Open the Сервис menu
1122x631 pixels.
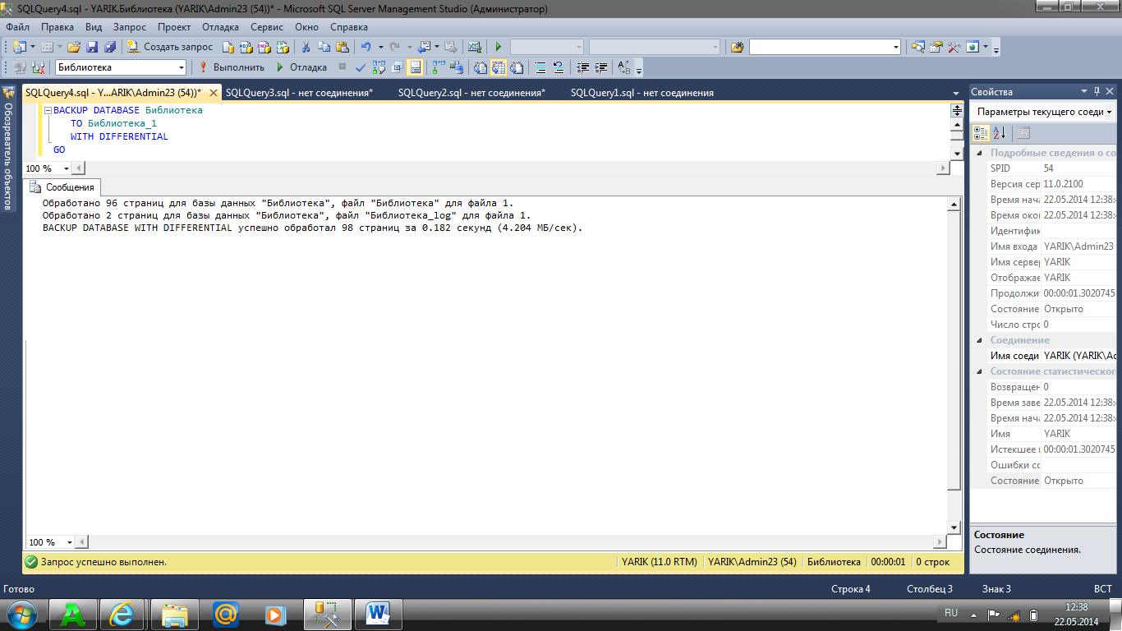point(267,27)
